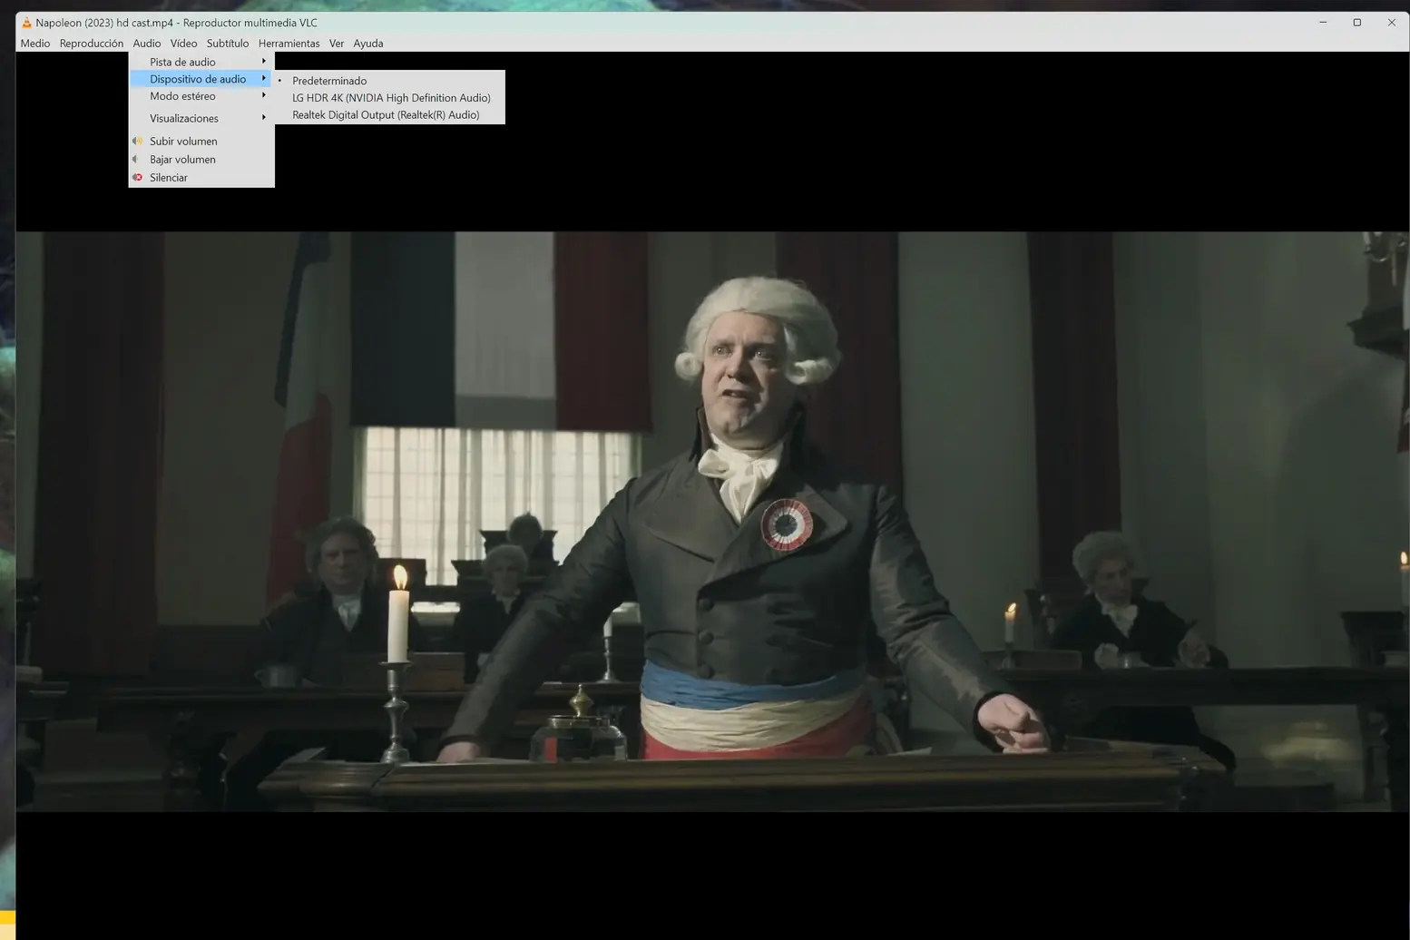Choose Bajar volumen in Audio menu
This screenshot has width=1410, height=940.
[201, 159]
